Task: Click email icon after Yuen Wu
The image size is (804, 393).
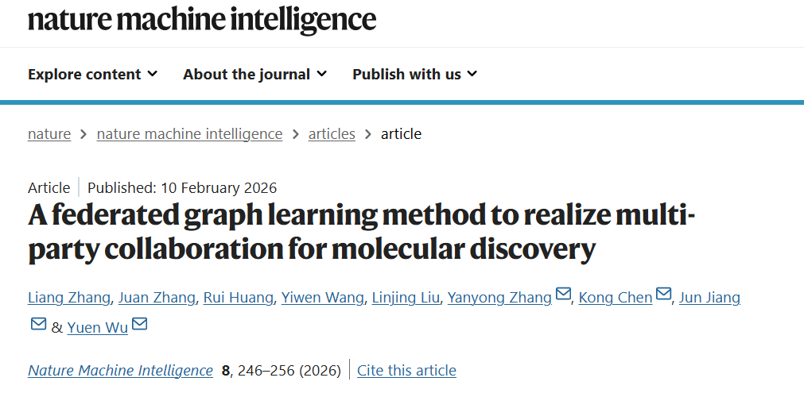Action: [x=140, y=325]
